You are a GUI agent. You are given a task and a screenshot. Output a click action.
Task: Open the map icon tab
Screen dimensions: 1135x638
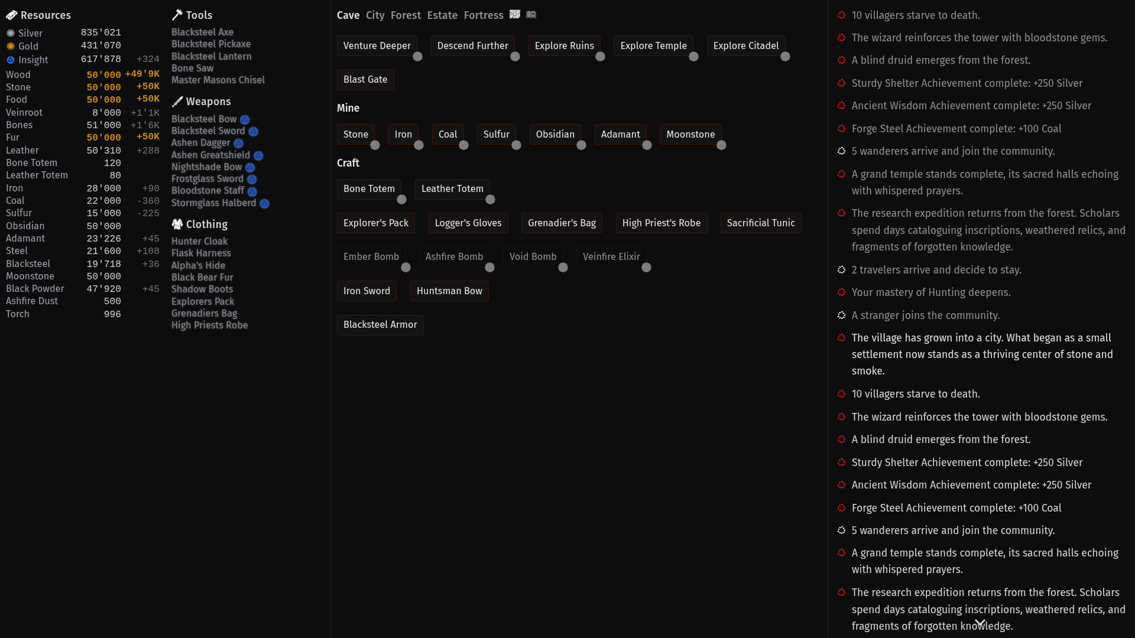click(x=515, y=14)
